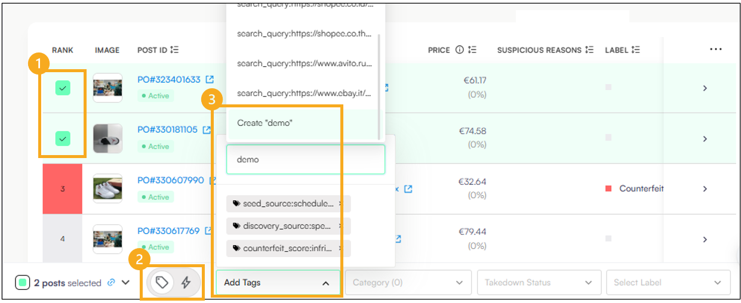Uncheck the first row's checkbox
Image resolution: width=741 pixels, height=303 pixels.
tap(63, 88)
